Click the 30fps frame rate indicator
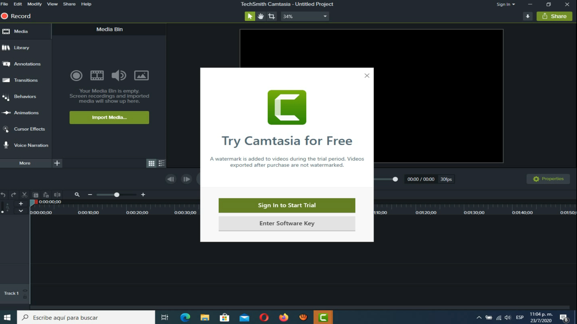577x324 pixels. click(446, 179)
